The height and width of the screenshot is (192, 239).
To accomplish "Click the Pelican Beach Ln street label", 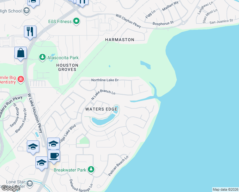I will pyautogui.click(x=118, y=166).
